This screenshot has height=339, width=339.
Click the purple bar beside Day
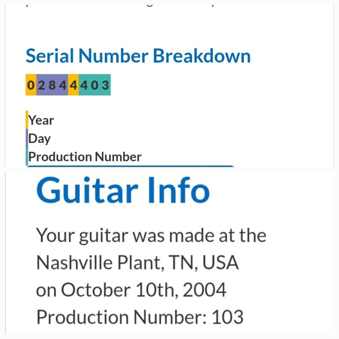pos(27,138)
